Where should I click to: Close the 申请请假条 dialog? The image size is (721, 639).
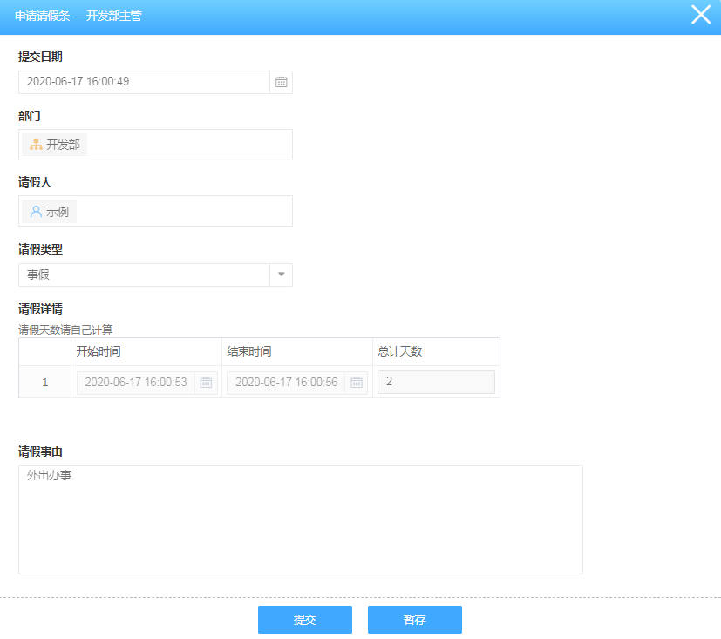701,15
